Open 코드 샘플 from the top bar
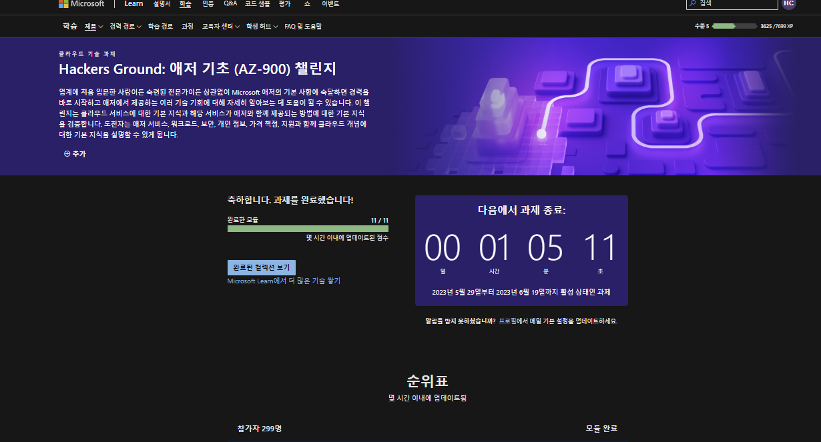Image resolution: width=821 pixels, height=442 pixels. pyautogui.click(x=256, y=4)
